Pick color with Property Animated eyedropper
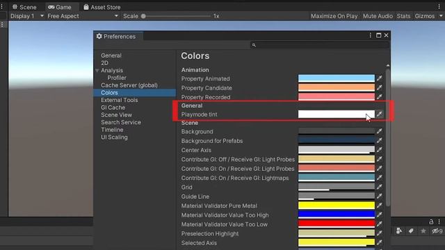445x250 pixels. [380, 78]
